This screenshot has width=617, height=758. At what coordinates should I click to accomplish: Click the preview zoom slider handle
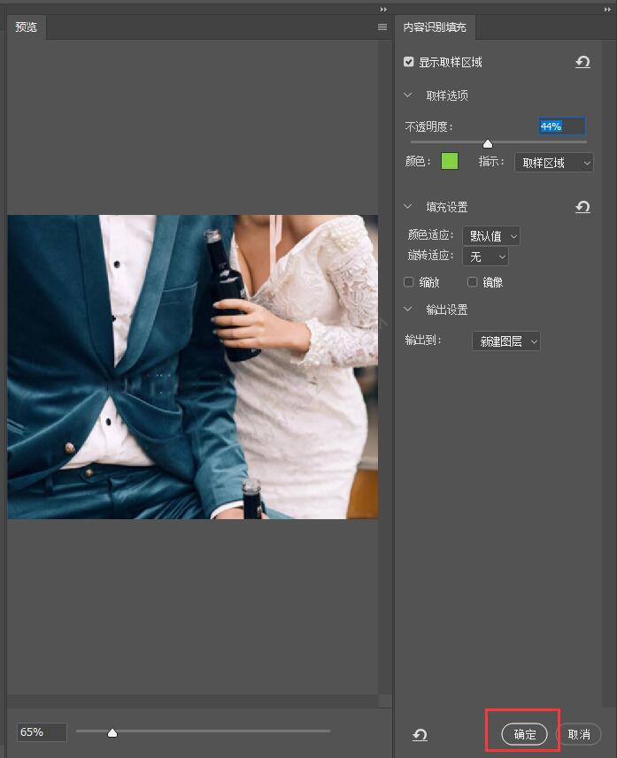coord(112,733)
